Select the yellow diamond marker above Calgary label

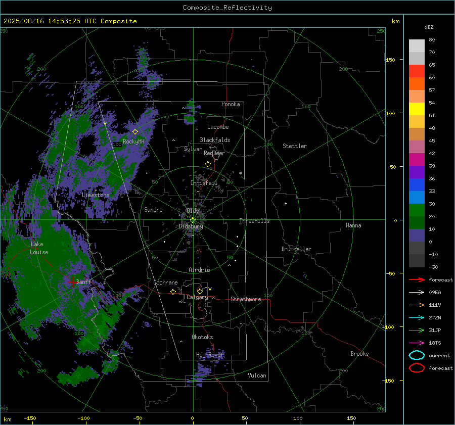pyautogui.click(x=200, y=291)
